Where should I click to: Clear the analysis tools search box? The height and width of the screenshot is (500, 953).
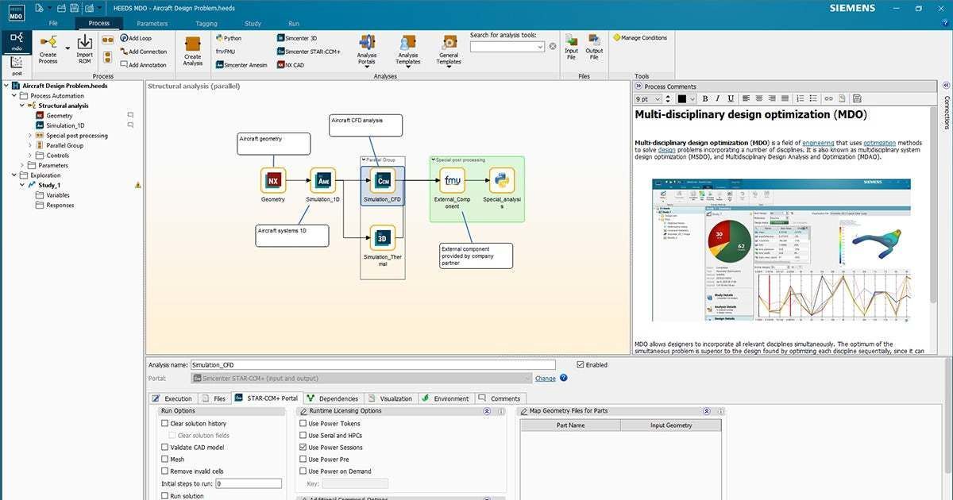point(553,47)
